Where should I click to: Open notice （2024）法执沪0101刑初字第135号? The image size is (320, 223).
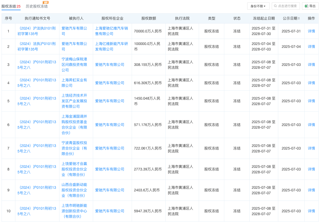(x=37, y=47)
